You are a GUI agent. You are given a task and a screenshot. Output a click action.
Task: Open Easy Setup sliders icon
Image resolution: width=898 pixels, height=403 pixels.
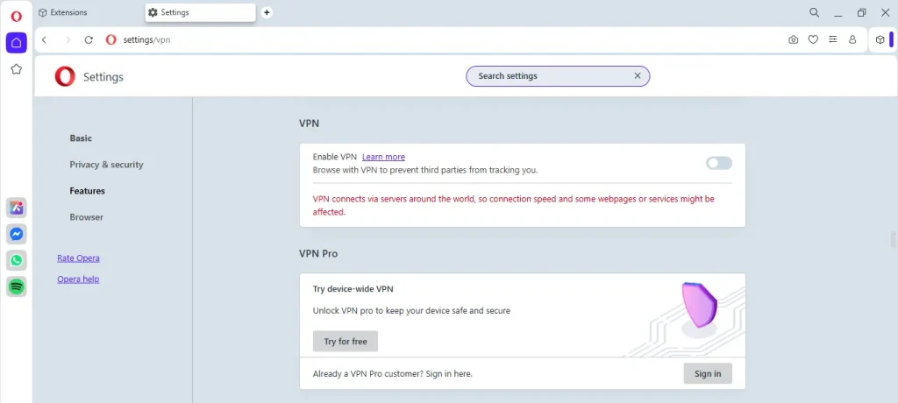click(833, 40)
